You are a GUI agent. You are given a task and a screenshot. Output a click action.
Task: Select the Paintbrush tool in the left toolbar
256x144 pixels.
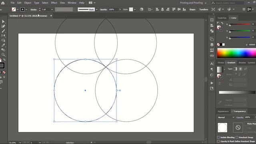3,31
